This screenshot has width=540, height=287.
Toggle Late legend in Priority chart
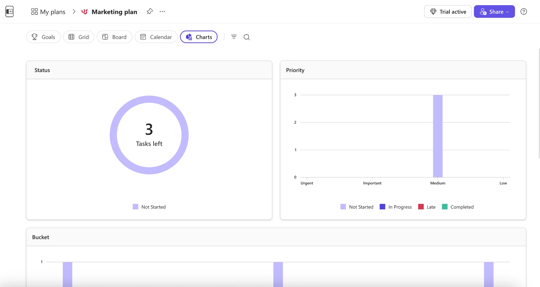tap(427, 207)
